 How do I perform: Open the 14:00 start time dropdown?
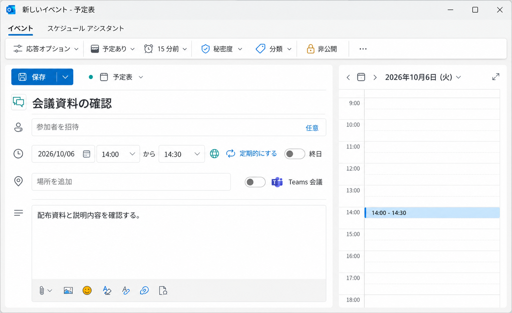118,154
